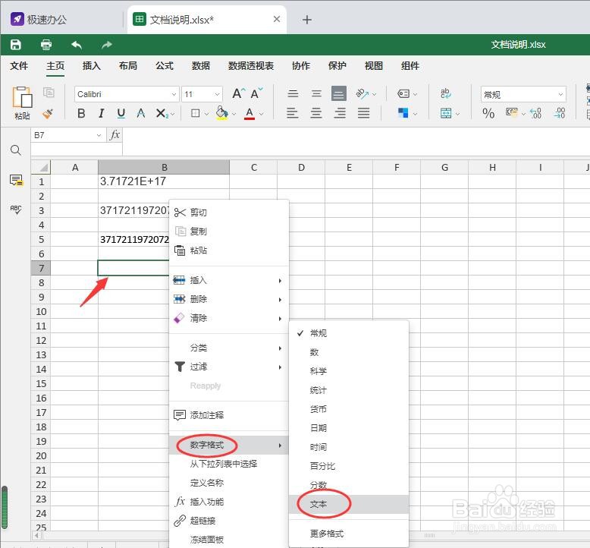Center text horizontally
This screenshot has width=590, height=548.
point(316,113)
